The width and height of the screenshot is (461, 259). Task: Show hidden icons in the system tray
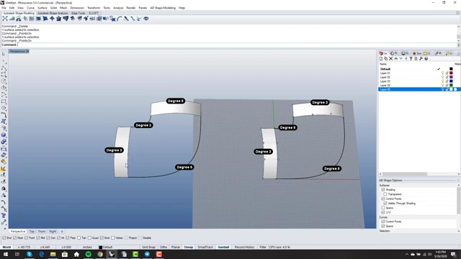coord(406,254)
